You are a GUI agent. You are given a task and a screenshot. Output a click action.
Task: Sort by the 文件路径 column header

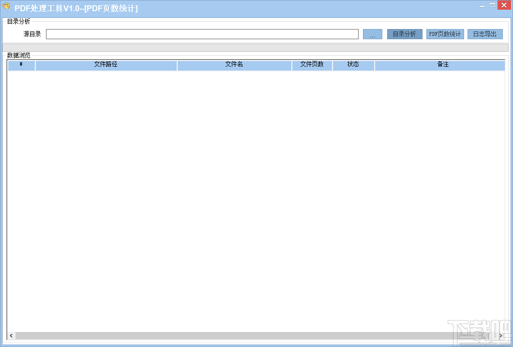coord(106,65)
